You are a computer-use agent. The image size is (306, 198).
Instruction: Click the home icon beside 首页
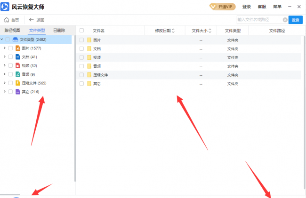[x=7, y=20]
